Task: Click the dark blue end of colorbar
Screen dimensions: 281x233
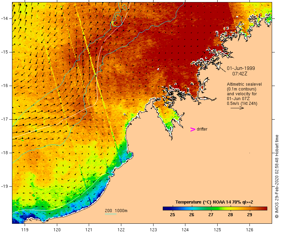Action: [x=166, y=208]
